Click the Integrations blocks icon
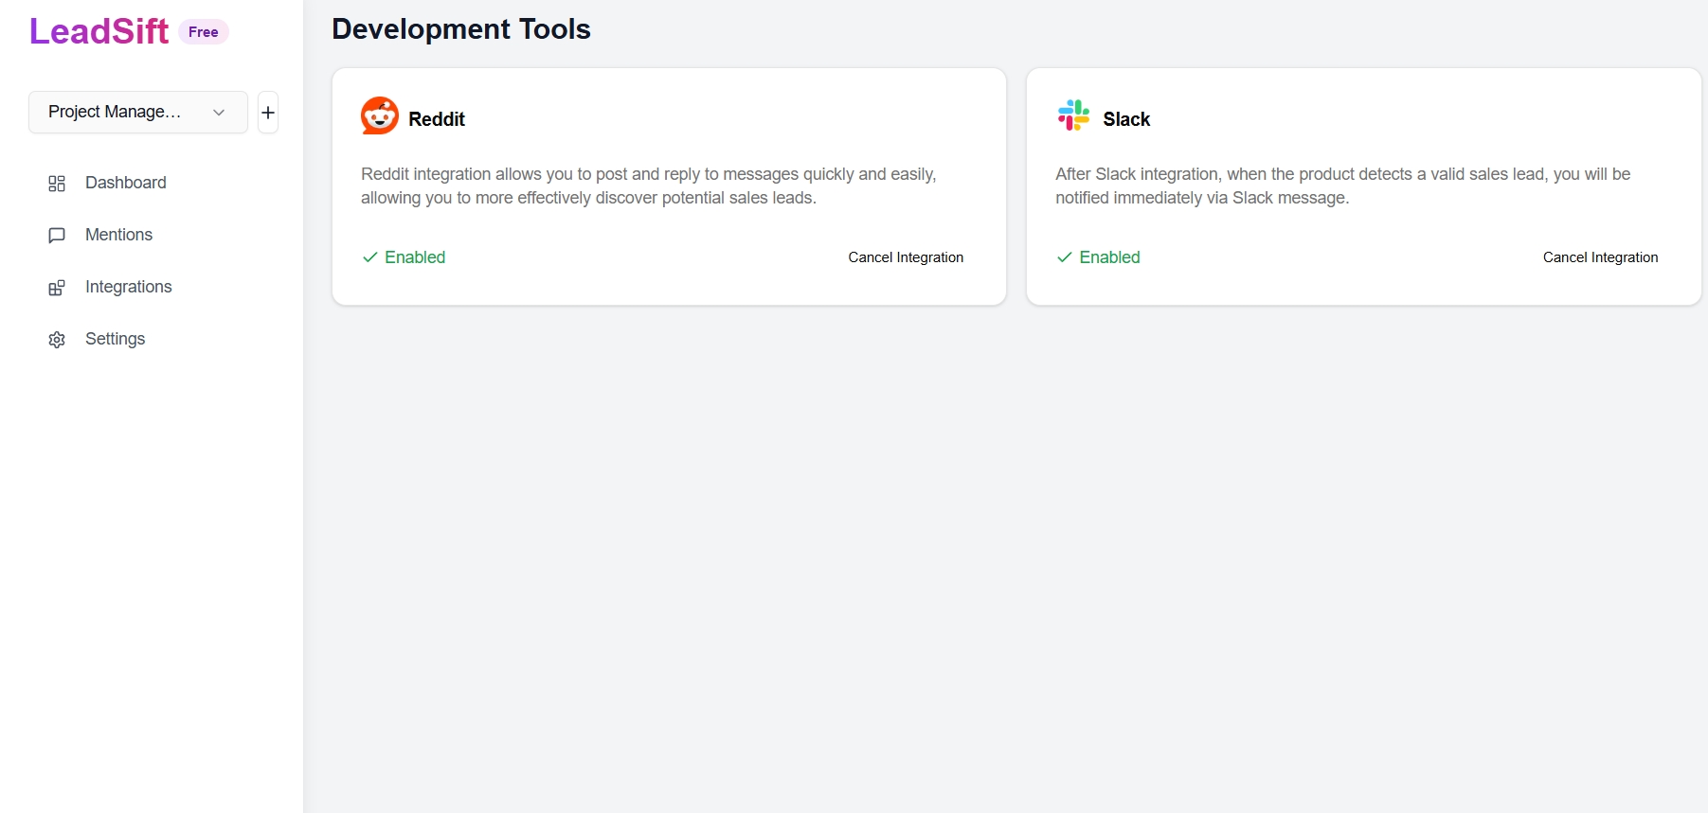 [x=57, y=288]
